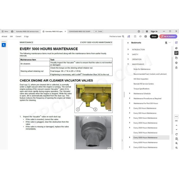Open the comments panel icon
179x179 pixels.
click(176, 48)
